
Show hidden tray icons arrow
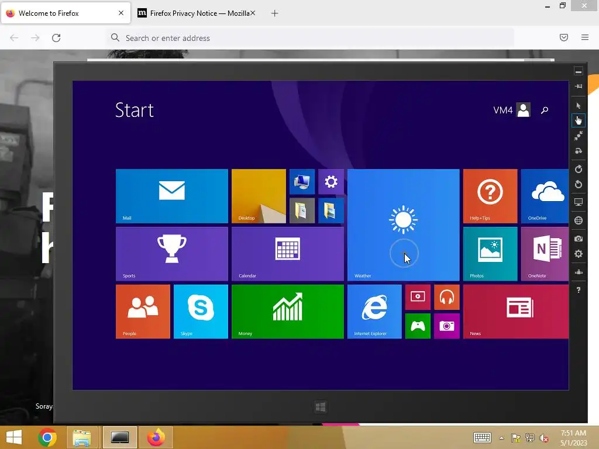(x=501, y=438)
